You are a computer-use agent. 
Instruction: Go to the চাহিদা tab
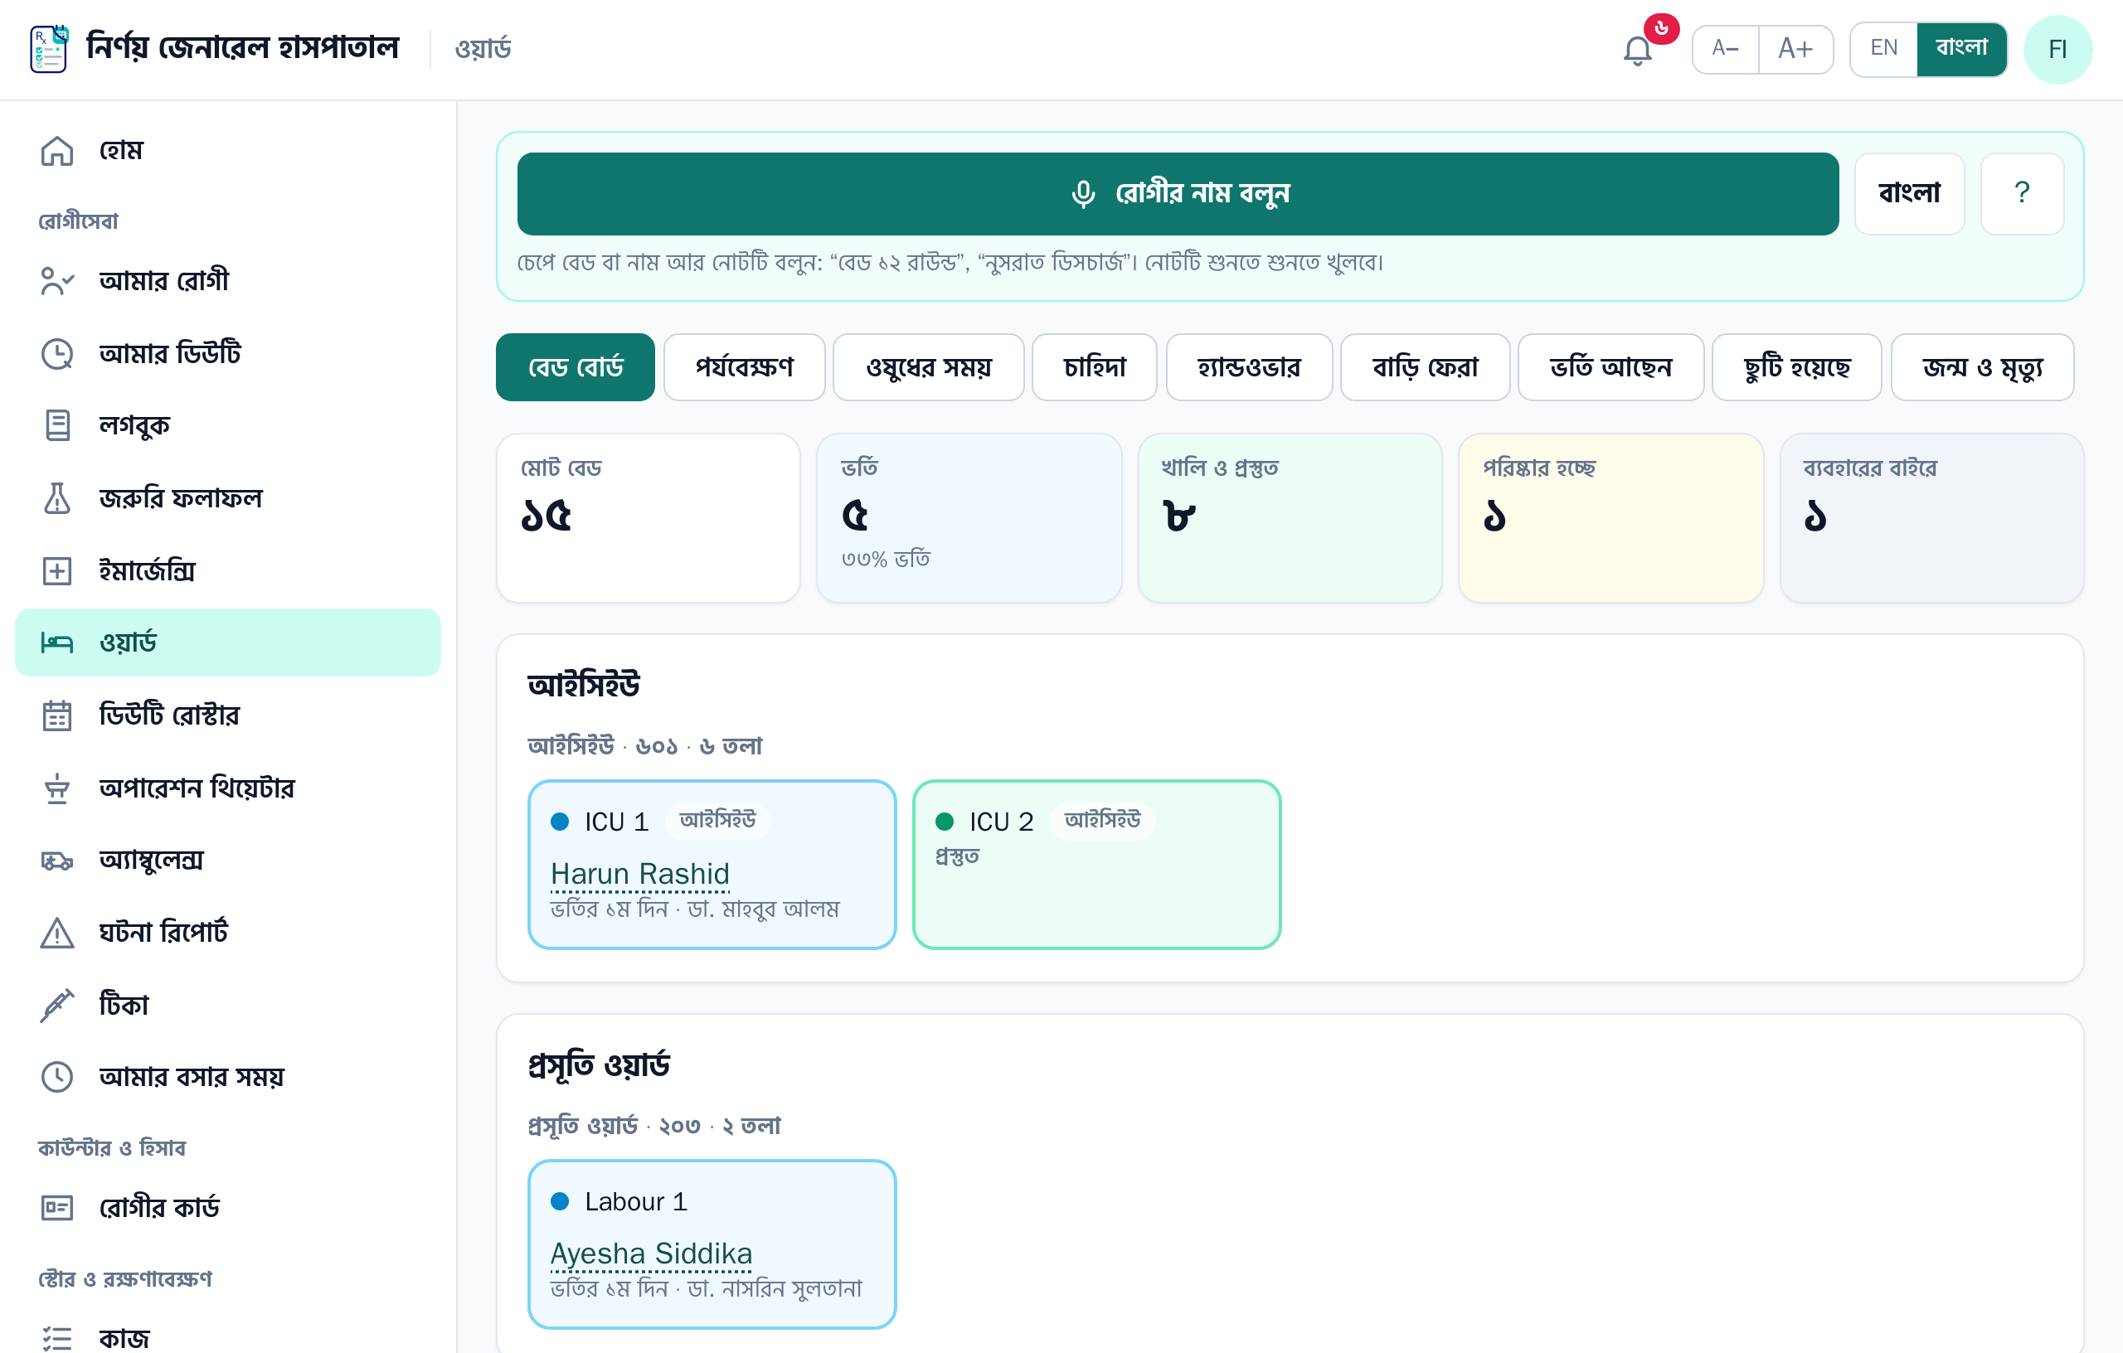pyautogui.click(x=1094, y=366)
